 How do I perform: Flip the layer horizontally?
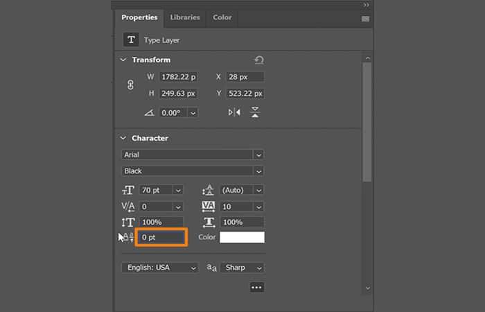tap(234, 112)
